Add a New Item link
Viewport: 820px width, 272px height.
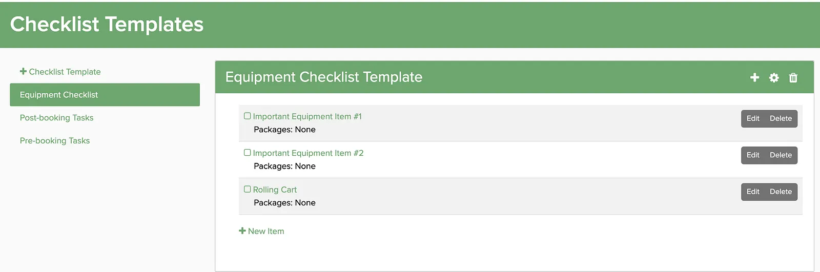(261, 231)
